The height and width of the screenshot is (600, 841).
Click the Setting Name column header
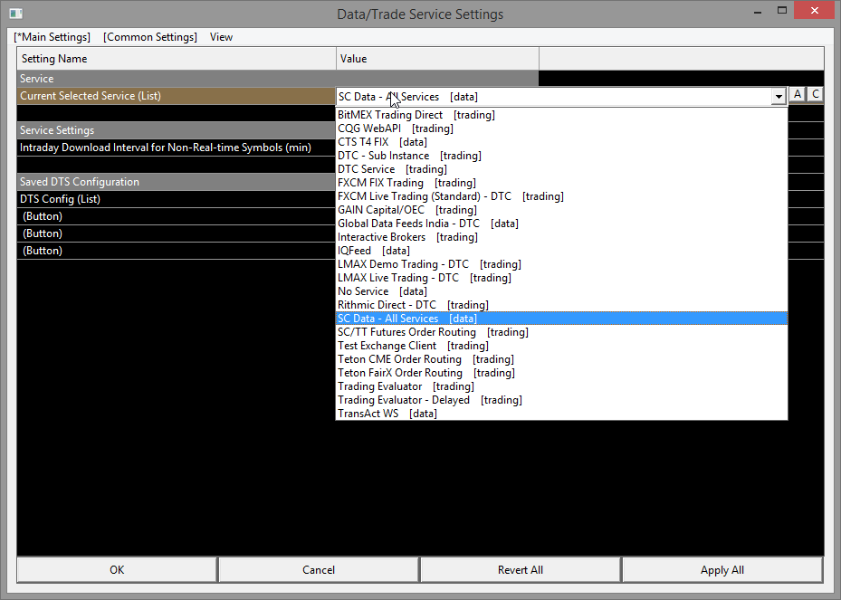(x=177, y=59)
